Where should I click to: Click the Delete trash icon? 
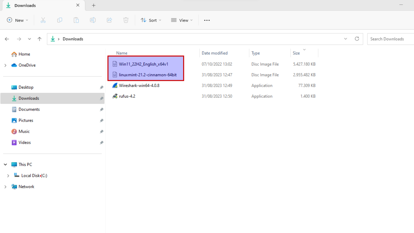[x=126, y=20]
